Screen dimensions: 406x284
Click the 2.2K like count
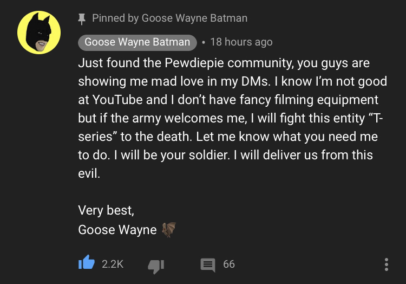point(113,264)
